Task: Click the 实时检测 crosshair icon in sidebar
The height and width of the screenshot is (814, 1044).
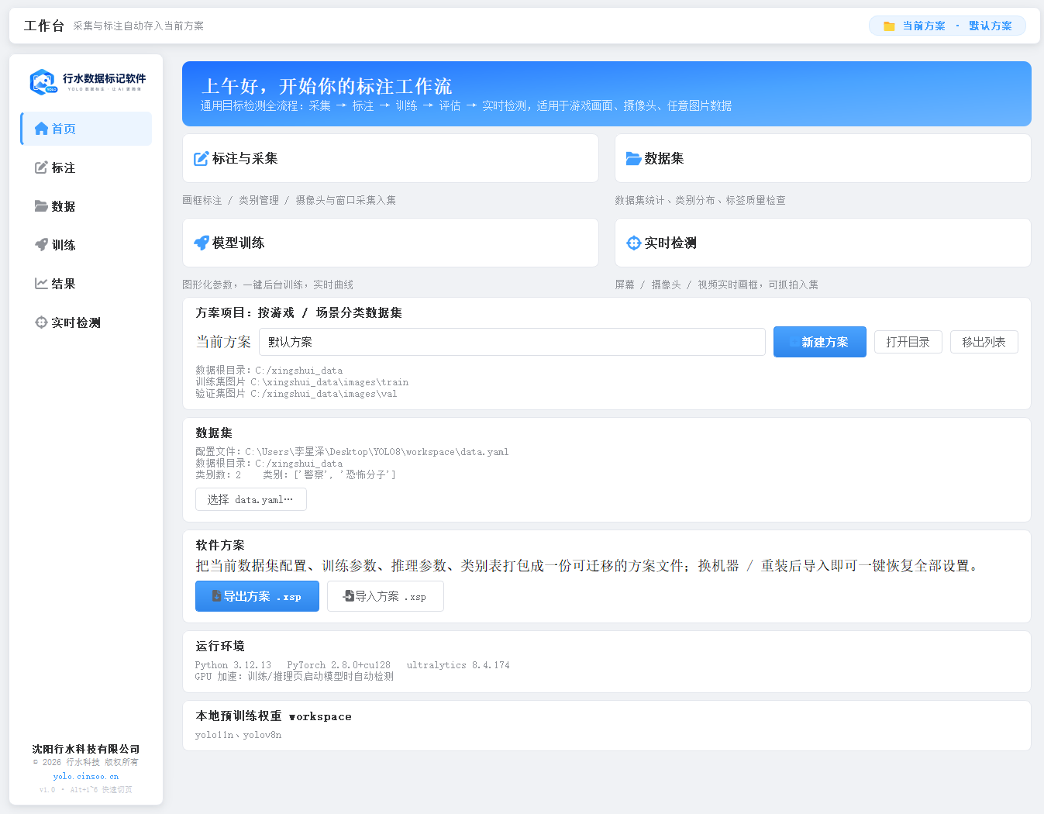Action: point(41,322)
